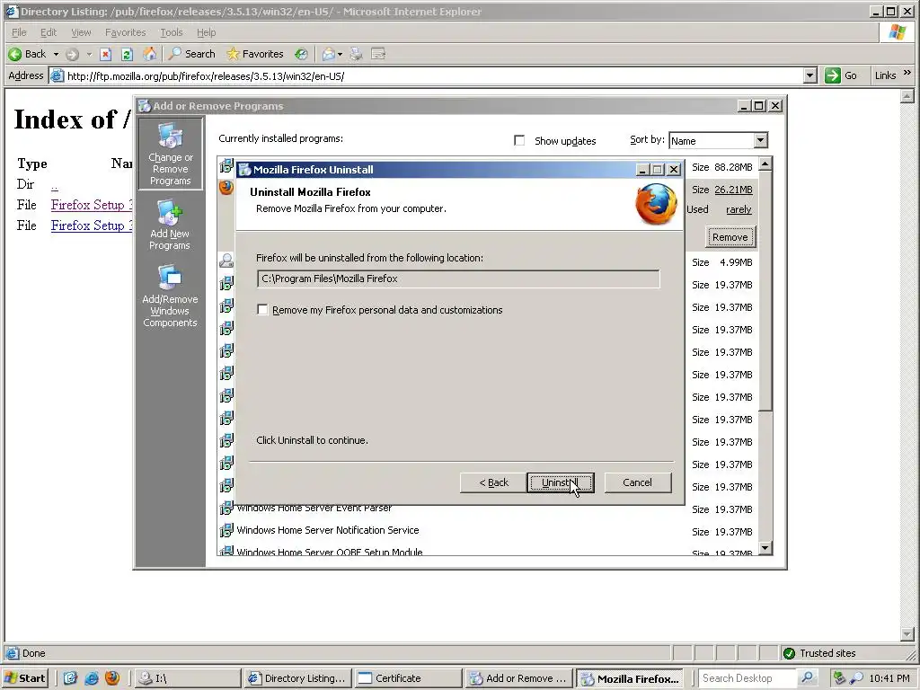Open the View menu in Internet Explorer

click(81, 32)
